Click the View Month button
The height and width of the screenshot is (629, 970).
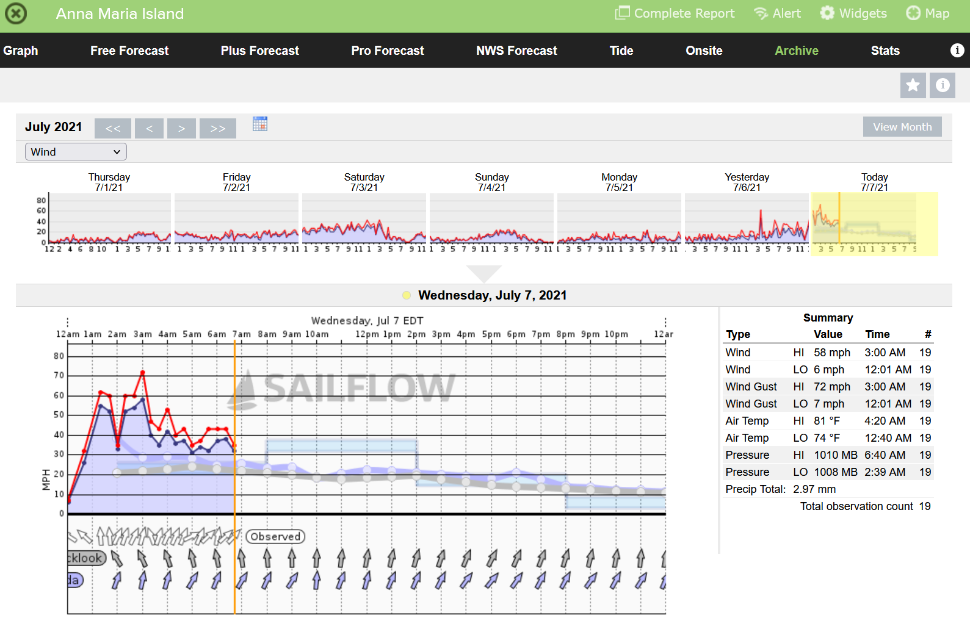pos(902,127)
